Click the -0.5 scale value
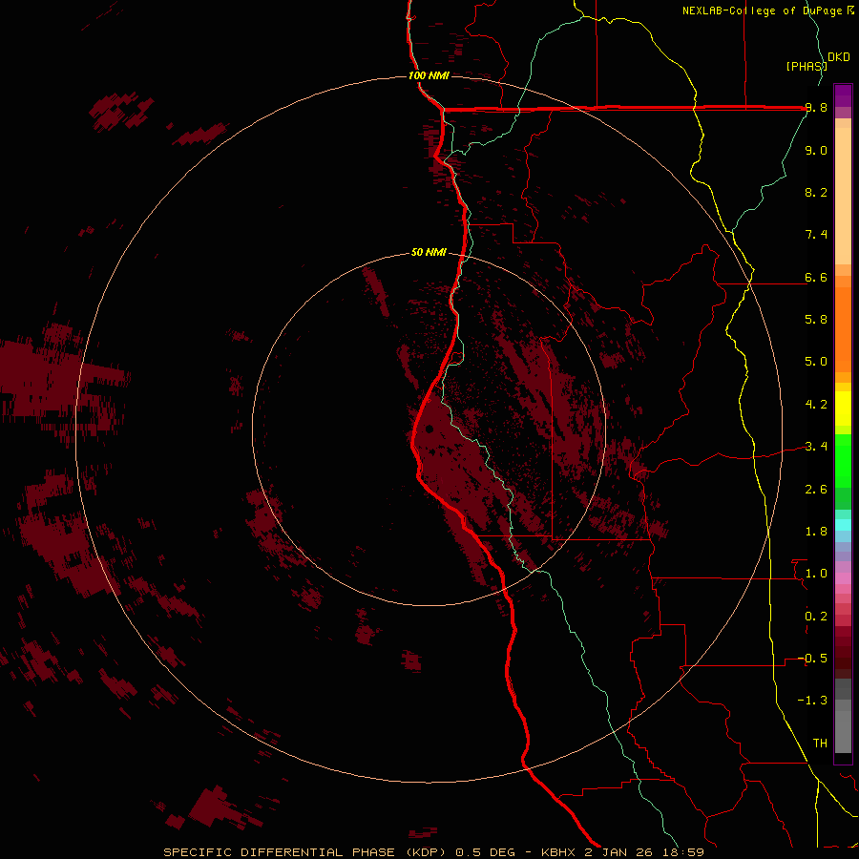 tap(812, 659)
